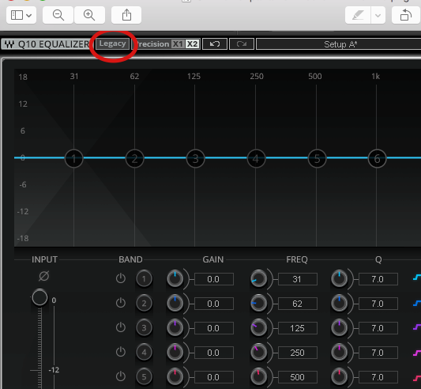Click band 4 gain value field
This screenshot has width=421, height=389.
coord(214,353)
